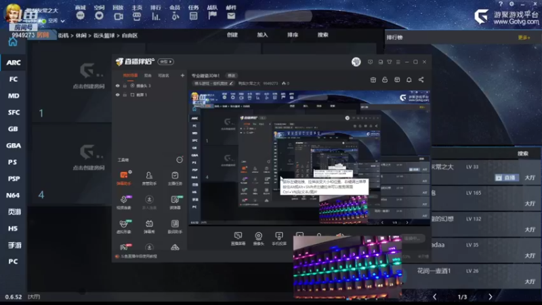Select the PSP platform tab
This screenshot has height=305, width=542.
click(14, 179)
